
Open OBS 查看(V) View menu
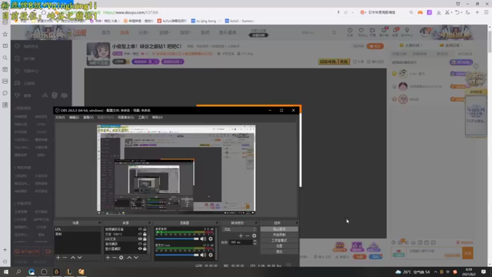88,118
